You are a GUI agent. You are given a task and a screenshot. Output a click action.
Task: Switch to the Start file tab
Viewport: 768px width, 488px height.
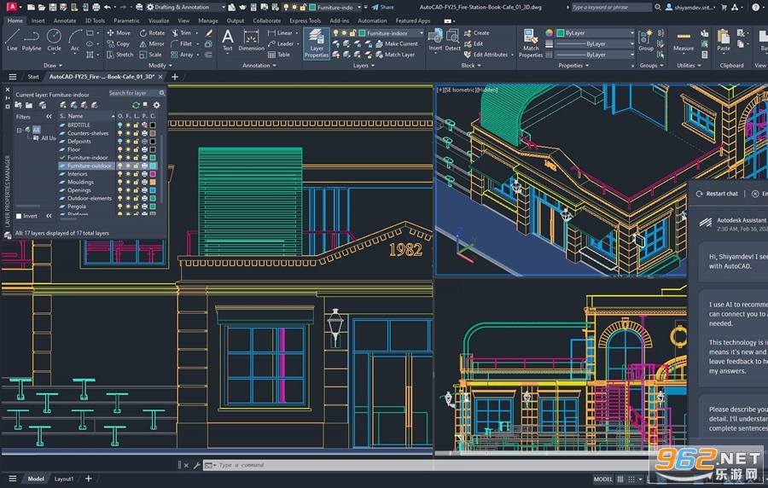33,77
